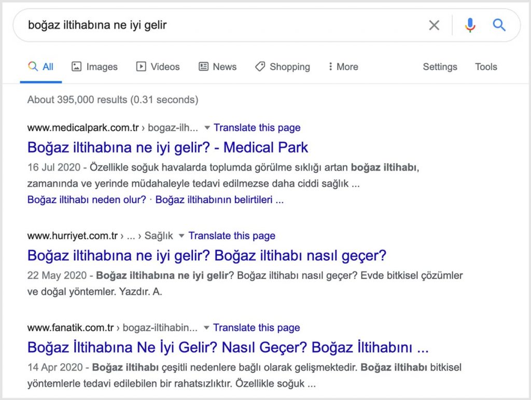Image resolution: width=531 pixels, height=400 pixels.
Task: Click the '14 Apr 2020' snippet date
Action: click(55, 367)
